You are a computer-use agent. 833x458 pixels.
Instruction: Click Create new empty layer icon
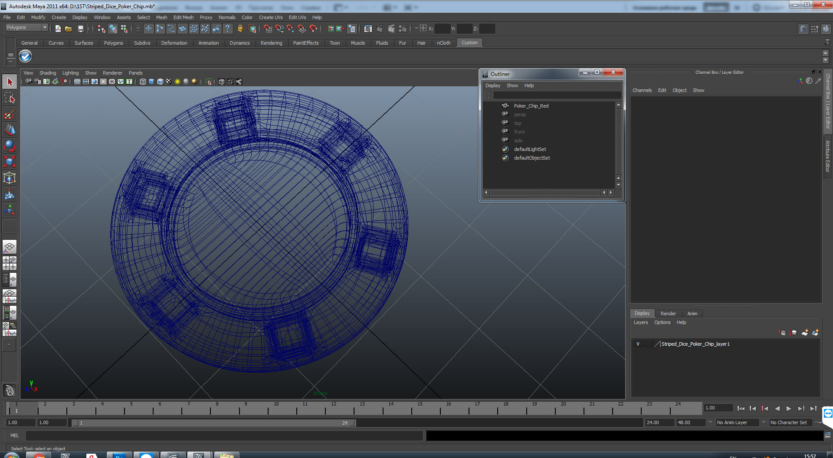click(805, 333)
